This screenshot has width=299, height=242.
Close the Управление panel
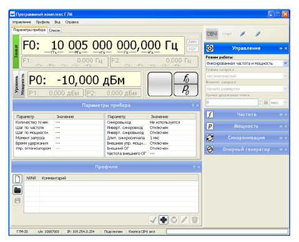point(286,49)
